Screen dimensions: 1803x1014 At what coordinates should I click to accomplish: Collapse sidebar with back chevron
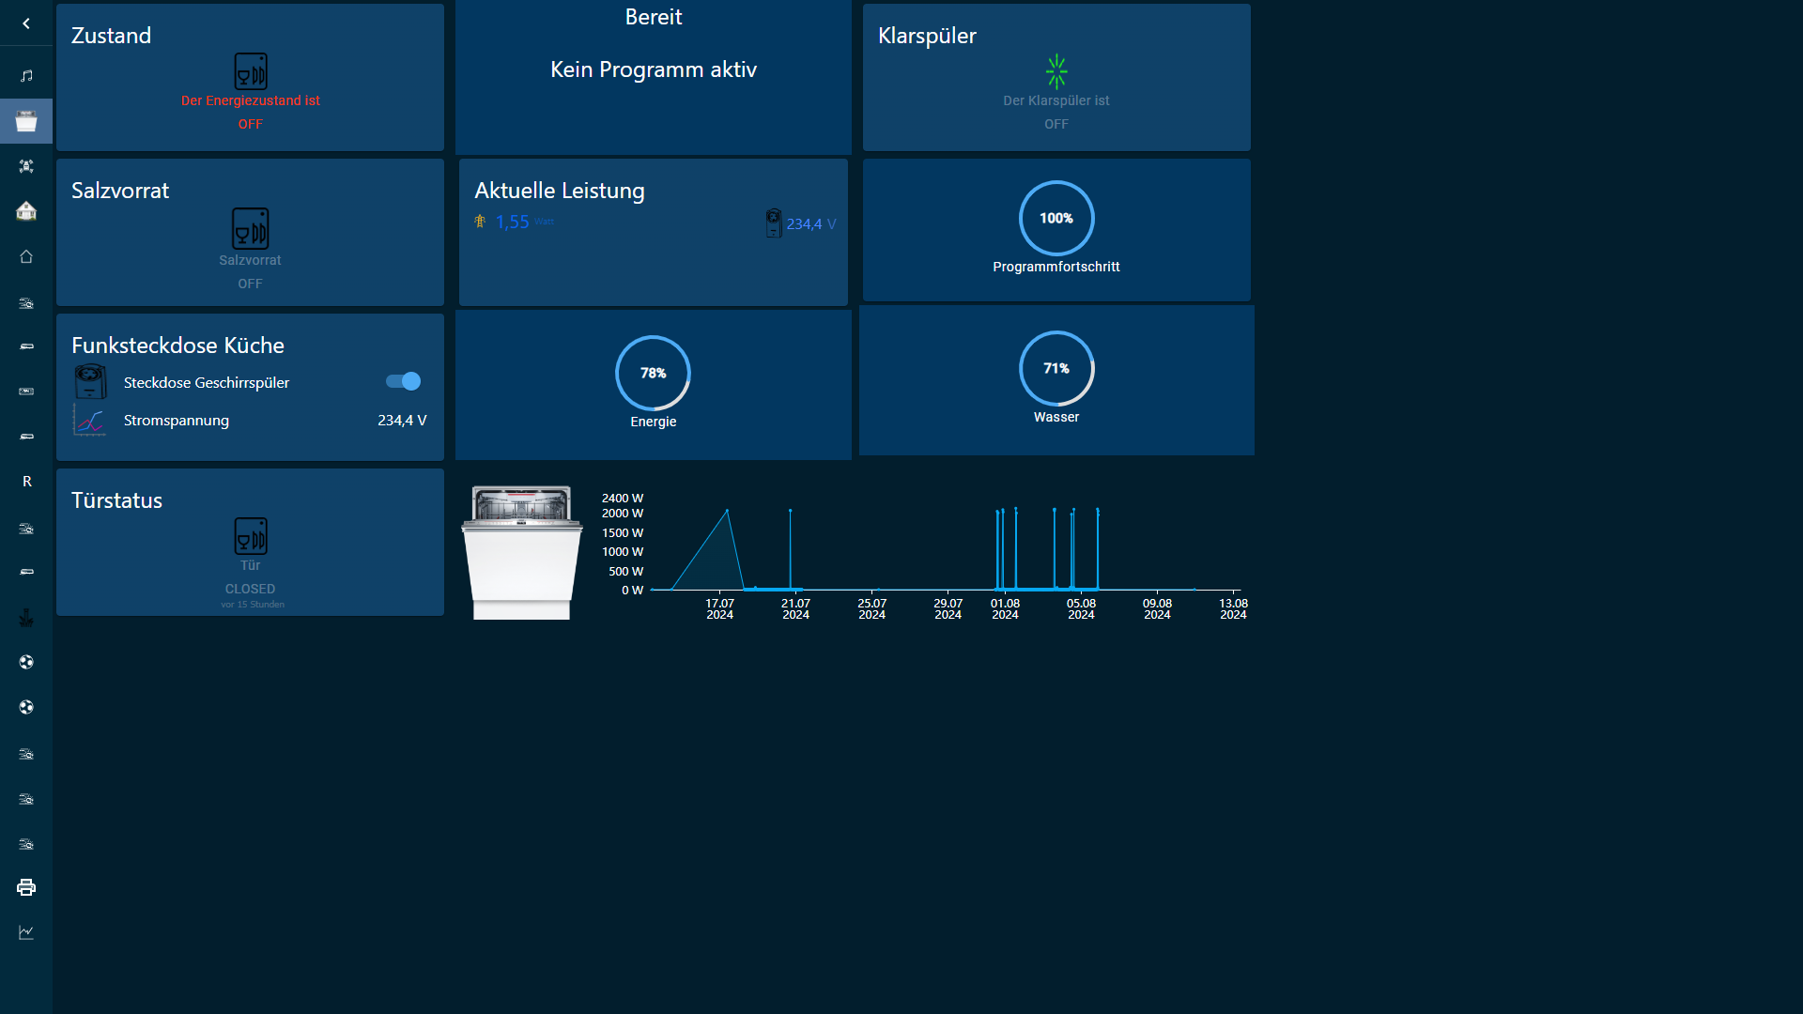[x=26, y=23]
